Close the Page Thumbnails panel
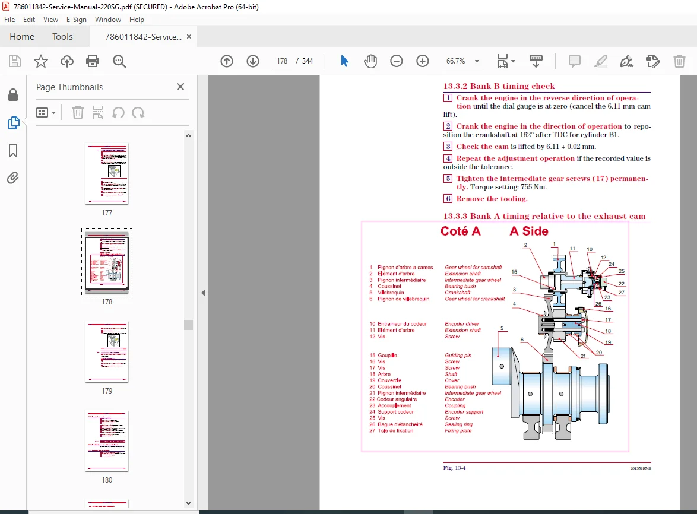 point(180,87)
